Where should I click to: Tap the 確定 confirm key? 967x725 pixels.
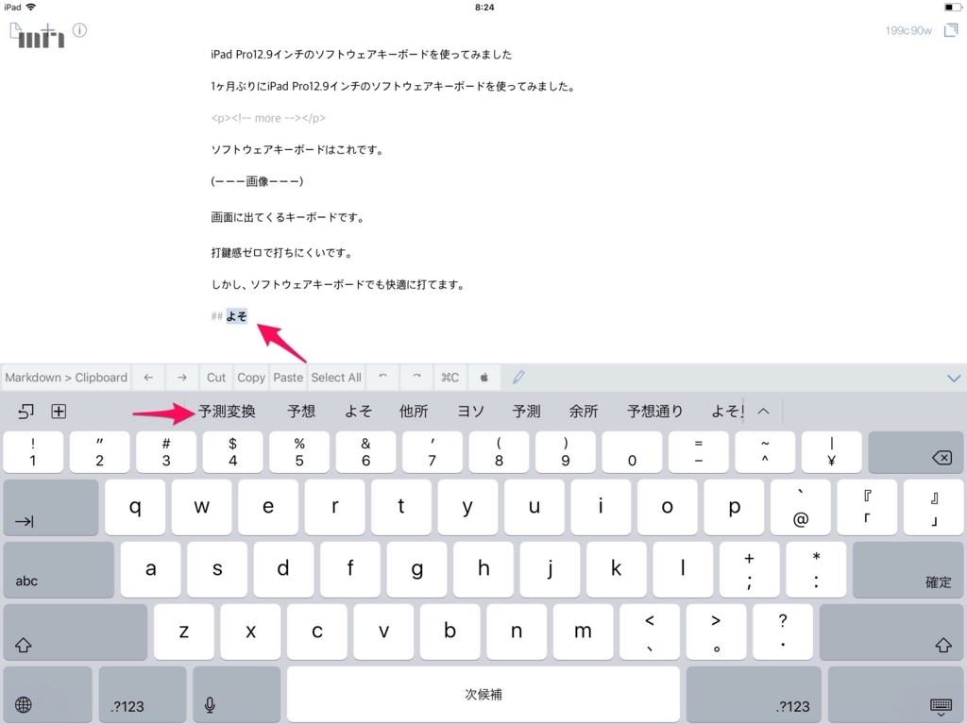(908, 569)
